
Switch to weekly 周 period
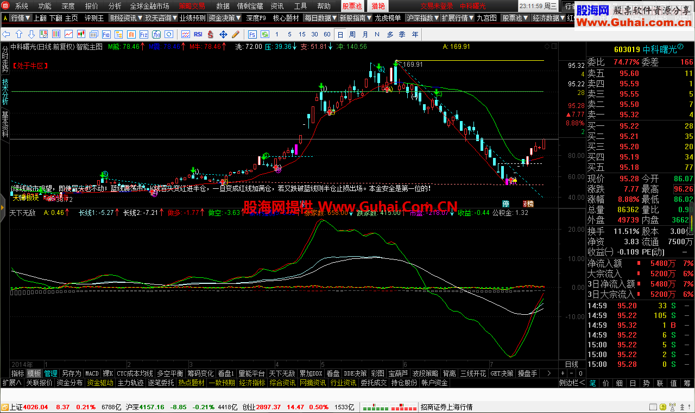[352, 34]
